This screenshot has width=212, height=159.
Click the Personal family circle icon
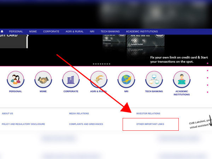[16, 79]
